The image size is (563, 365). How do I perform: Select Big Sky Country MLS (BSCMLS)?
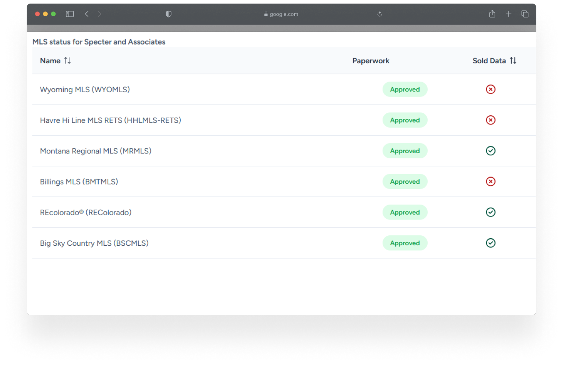(x=94, y=243)
